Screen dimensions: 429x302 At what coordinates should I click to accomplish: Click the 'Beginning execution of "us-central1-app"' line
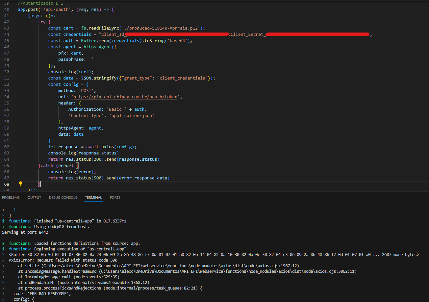pyautogui.click(x=81, y=249)
